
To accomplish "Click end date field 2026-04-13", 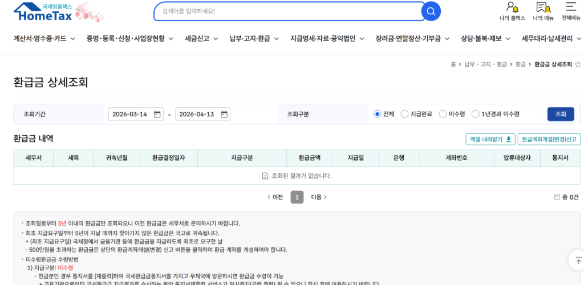I will point(202,114).
